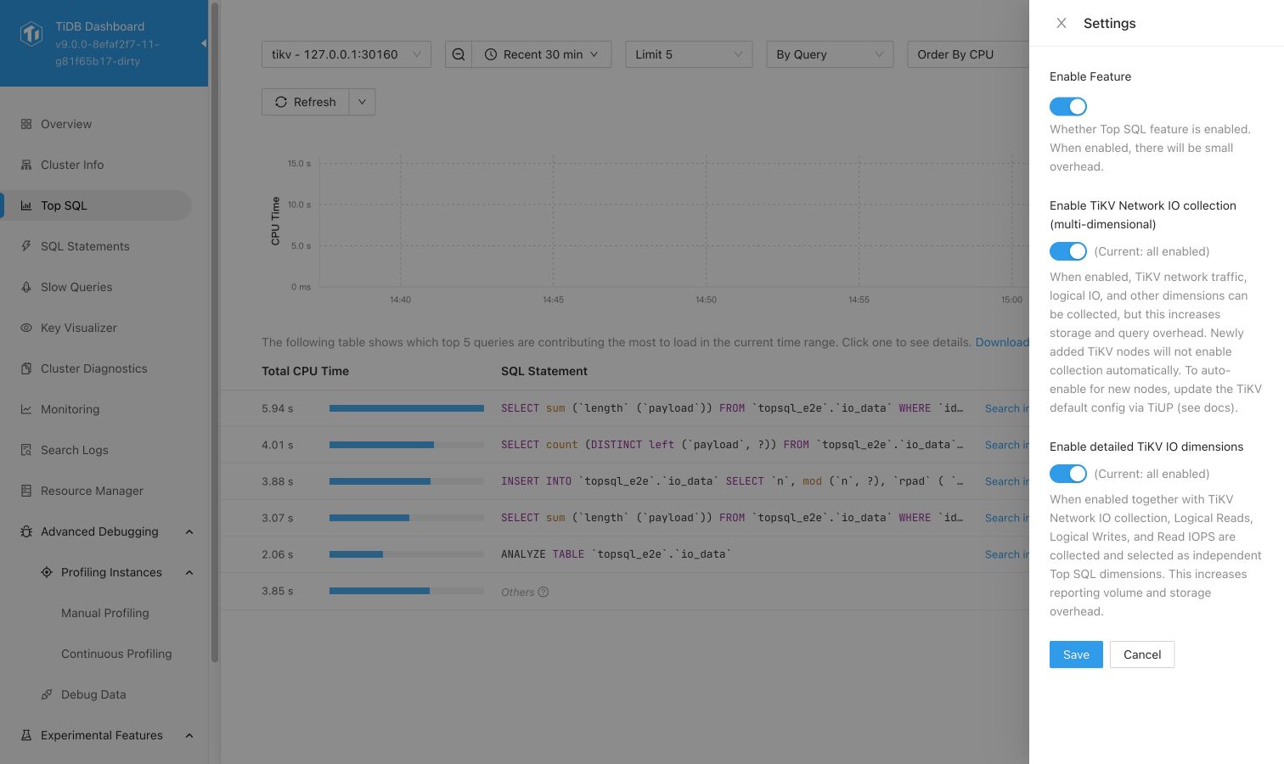Click the Debug Data icon
This screenshot has height=764, width=1284.
tap(47, 694)
